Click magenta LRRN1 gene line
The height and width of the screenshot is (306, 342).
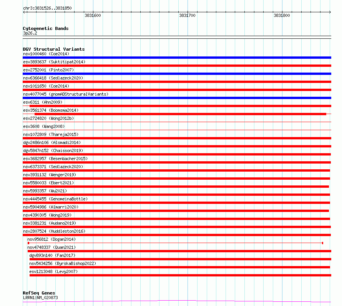point(177,301)
